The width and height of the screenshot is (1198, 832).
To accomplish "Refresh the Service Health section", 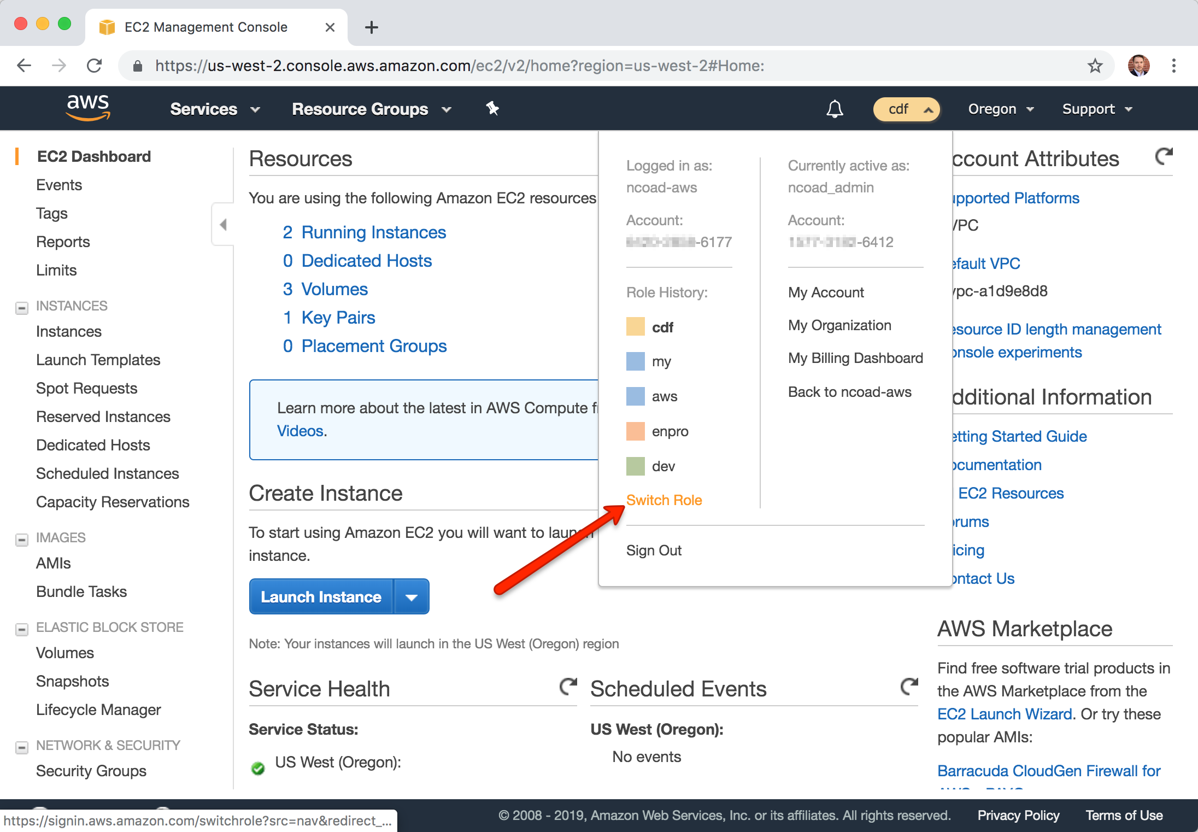I will click(x=568, y=687).
